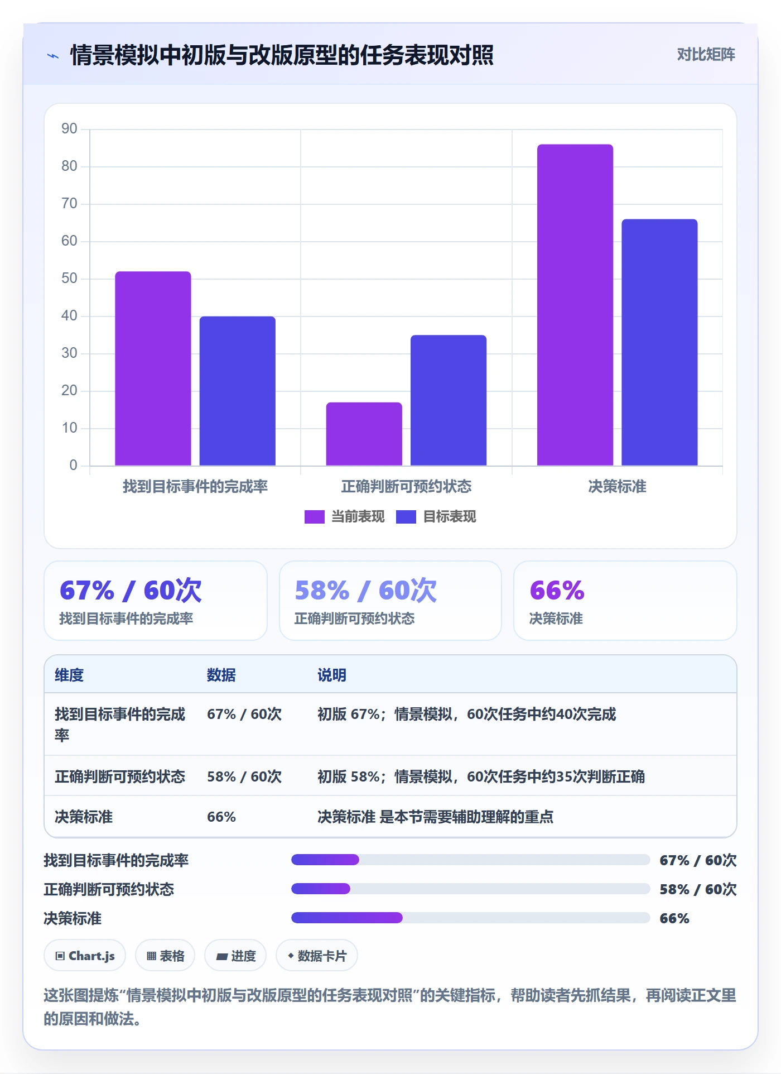Viewport: 781px width, 1074px height.
Task: Click the 说明 table column header
Action: tap(332, 675)
